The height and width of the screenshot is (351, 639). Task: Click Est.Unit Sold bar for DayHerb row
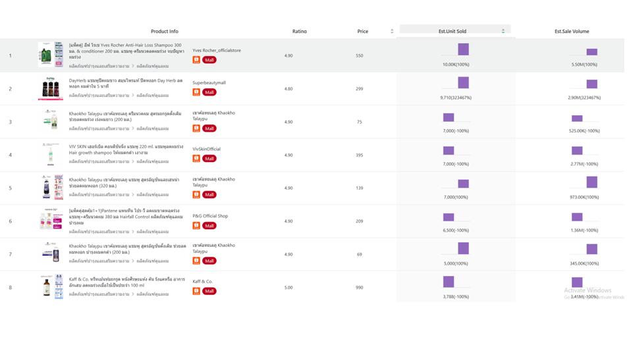[463, 82]
